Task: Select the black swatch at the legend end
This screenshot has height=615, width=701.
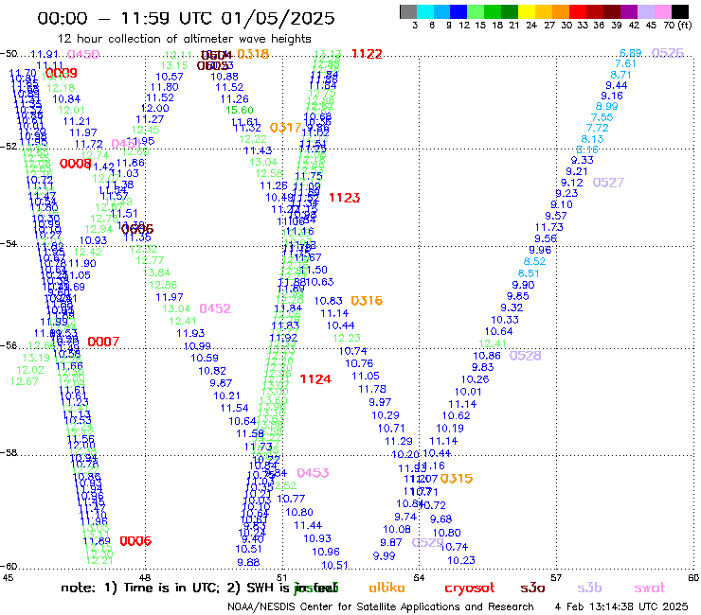Action: pos(679,11)
